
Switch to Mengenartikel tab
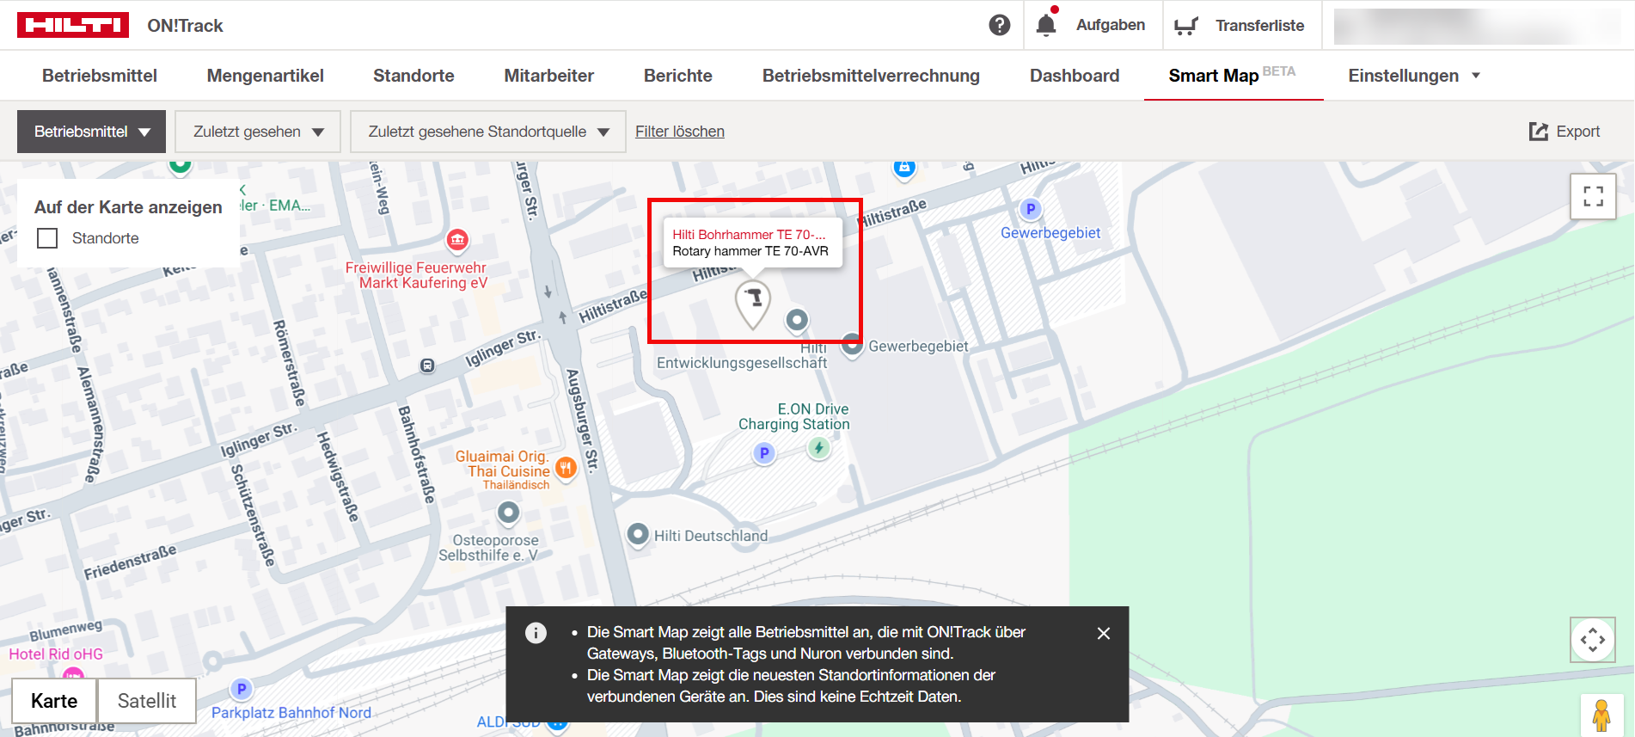265,76
